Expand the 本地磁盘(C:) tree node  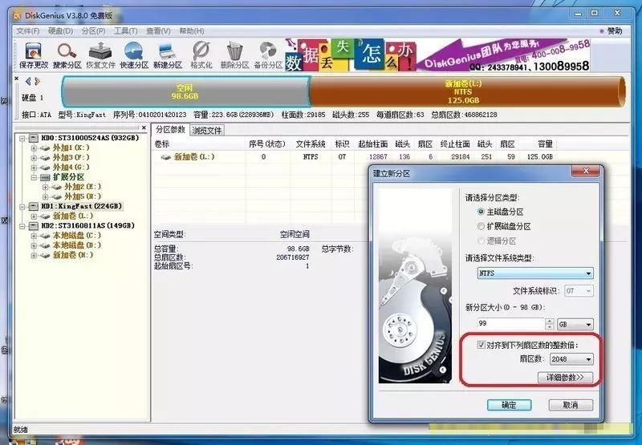34,236
